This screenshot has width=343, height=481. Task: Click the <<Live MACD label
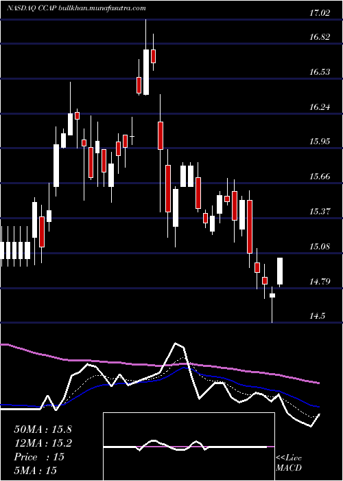click(289, 463)
